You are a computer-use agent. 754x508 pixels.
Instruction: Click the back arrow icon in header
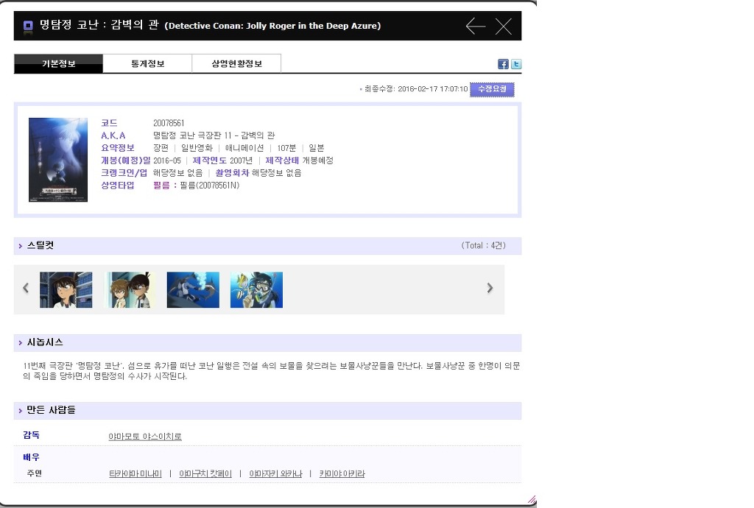click(476, 27)
